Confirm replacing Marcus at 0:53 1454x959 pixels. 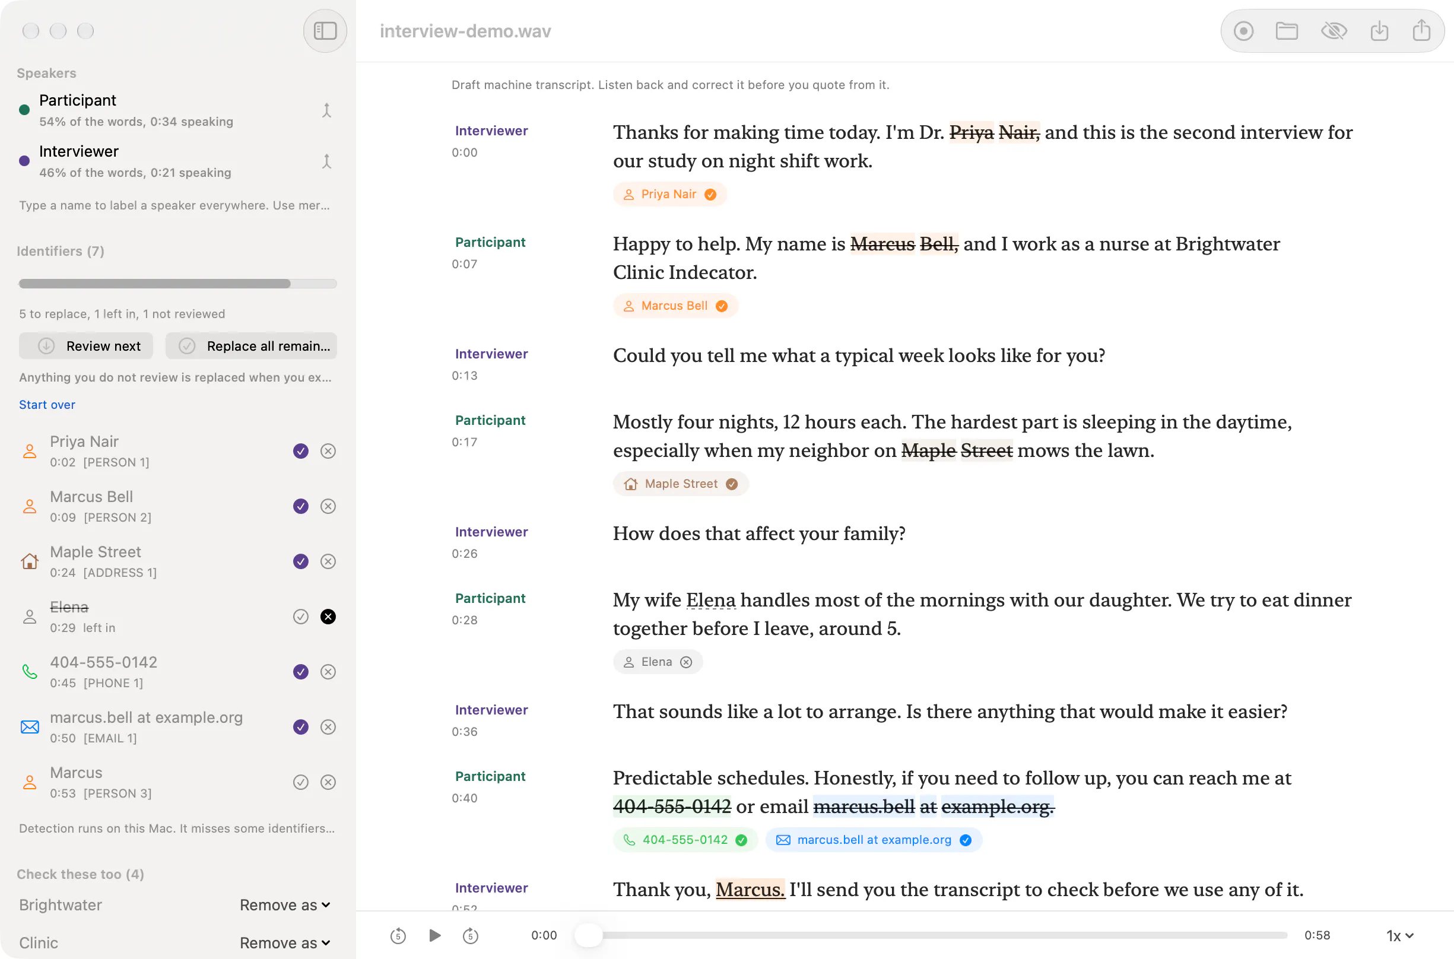pos(300,782)
